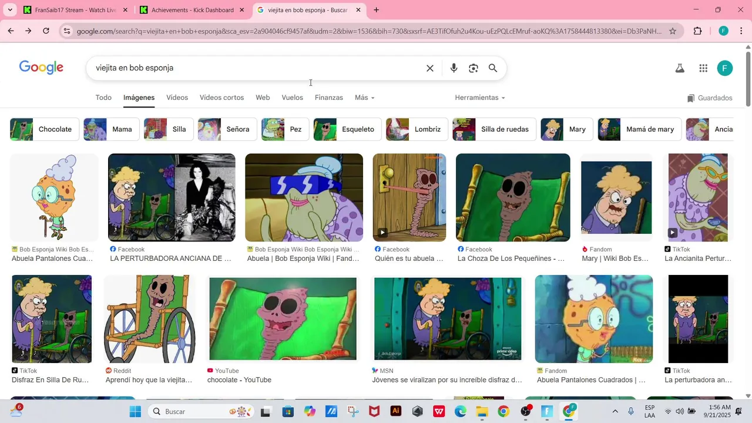
Task: Show hidden system tray icons chevron
Action: click(x=615, y=411)
